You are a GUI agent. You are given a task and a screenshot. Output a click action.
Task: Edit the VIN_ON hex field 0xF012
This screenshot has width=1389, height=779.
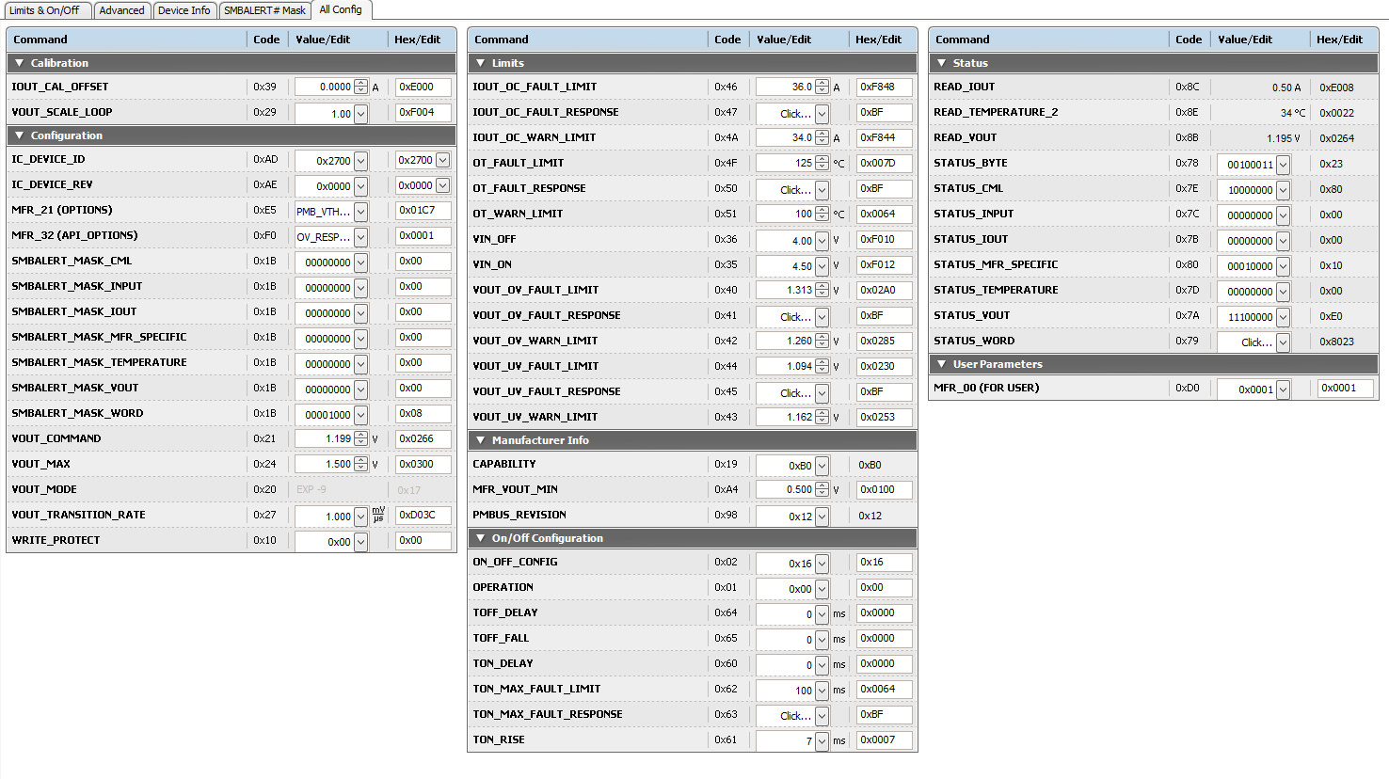pyautogui.click(x=884, y=264)
